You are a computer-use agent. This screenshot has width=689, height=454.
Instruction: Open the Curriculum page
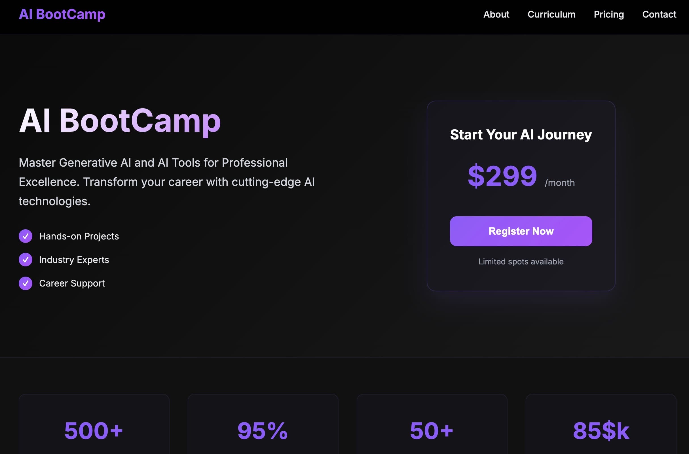click(551, 14)
